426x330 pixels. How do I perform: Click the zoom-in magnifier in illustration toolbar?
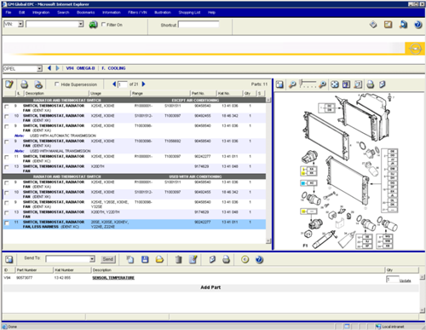[x=322, y=84]
